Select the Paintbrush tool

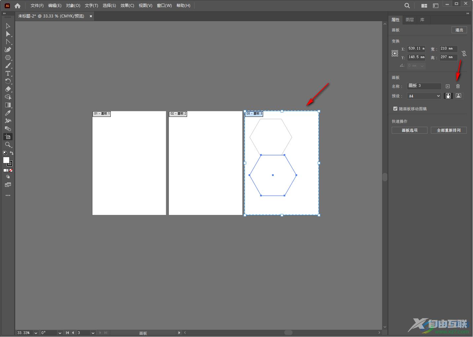[x=8, y=65]
